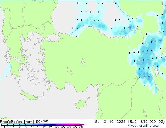Click the 45–50 mm legend color swatch
166x128 pixels.
[x=77, y=125]
